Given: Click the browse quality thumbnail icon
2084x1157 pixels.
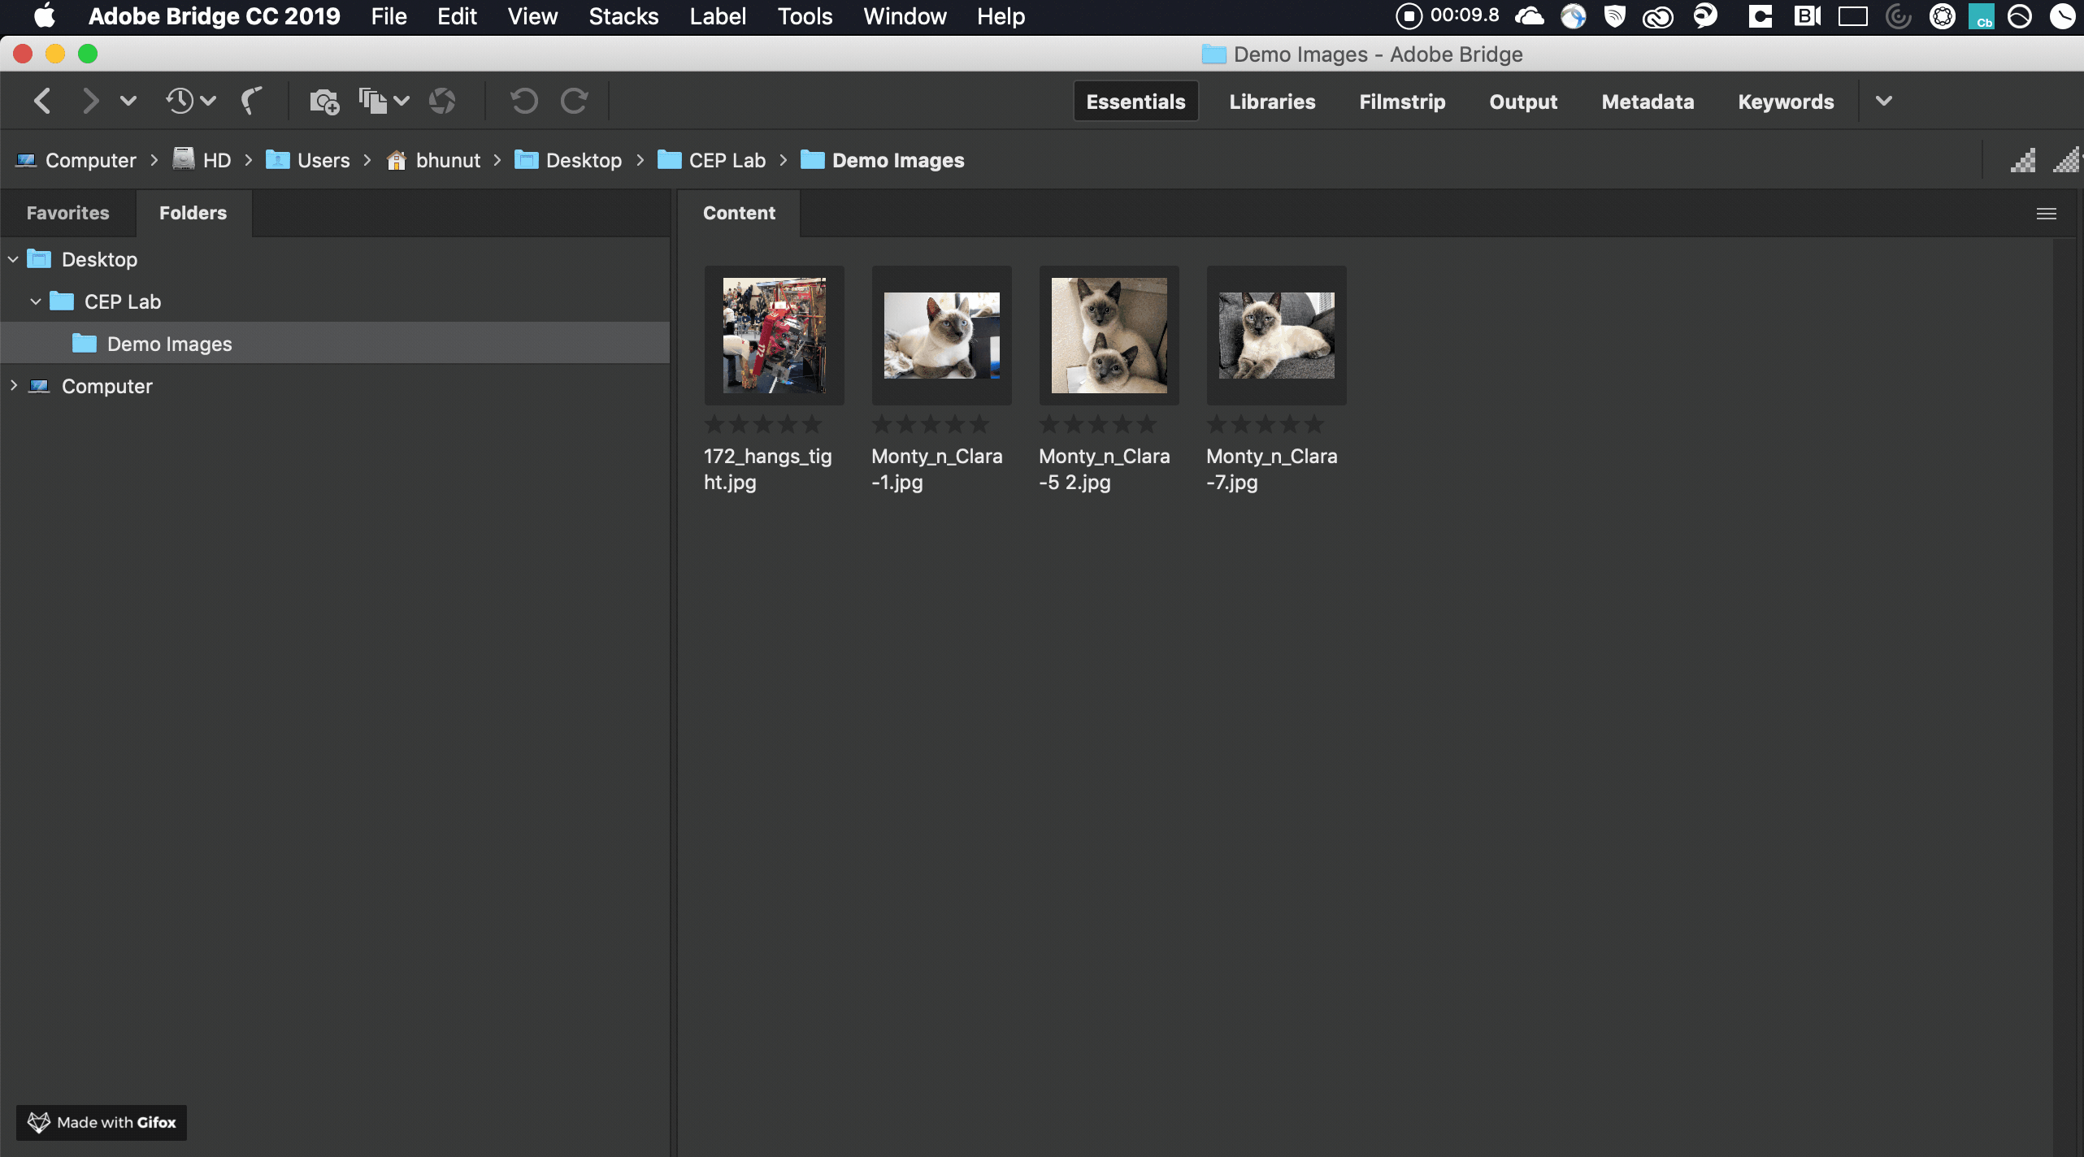Looking at the screenshot, I should click(x=2022, y=160).
